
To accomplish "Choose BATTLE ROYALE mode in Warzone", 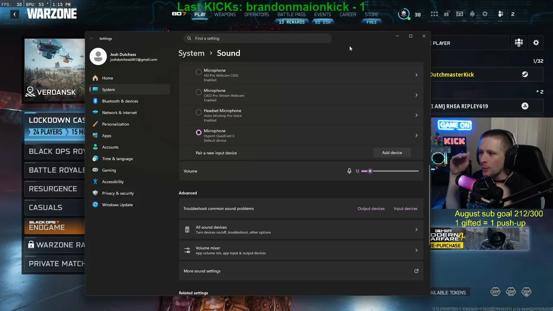I will click(x=55, y=170).
